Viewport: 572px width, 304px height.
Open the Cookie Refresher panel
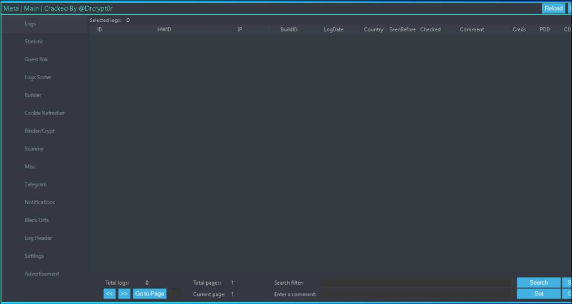44,113
